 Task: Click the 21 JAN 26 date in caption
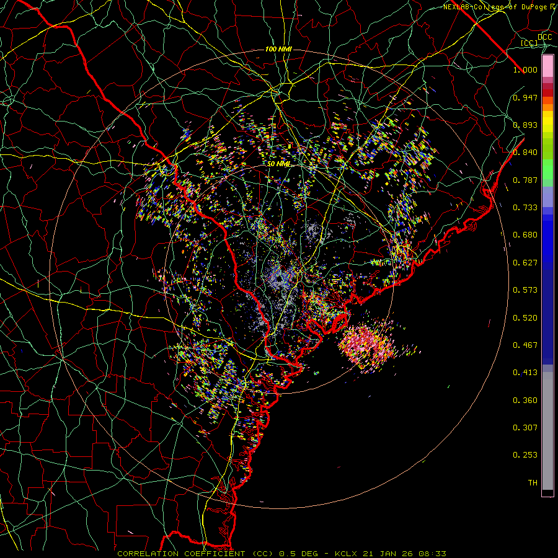click(x=387, y=554)
